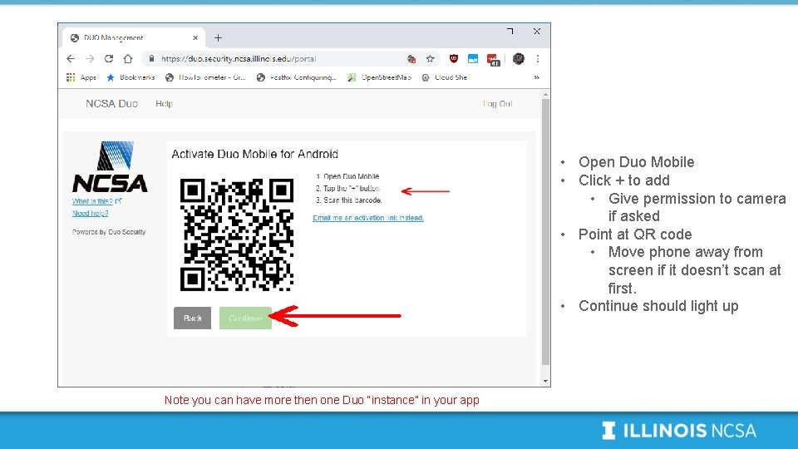This screenshot has width=798, height=449.
Task: Click the blue window extension icon
Action: pos(473,58)
